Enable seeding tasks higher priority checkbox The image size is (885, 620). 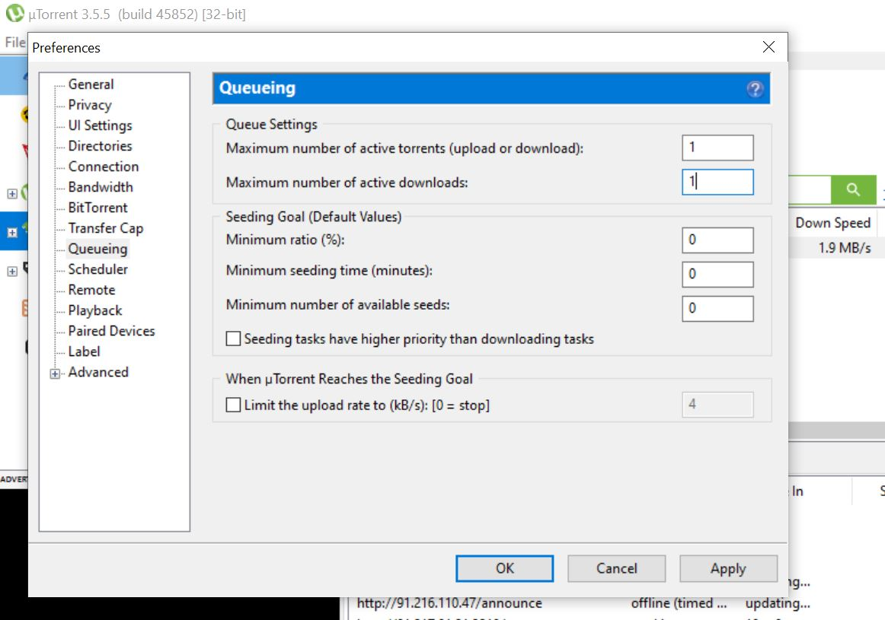tap(233, 339)
